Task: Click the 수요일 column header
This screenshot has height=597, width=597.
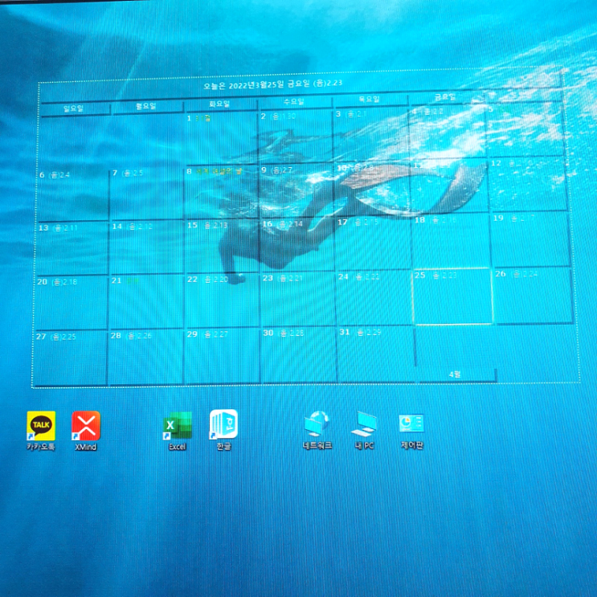Action: coord(294,102)
